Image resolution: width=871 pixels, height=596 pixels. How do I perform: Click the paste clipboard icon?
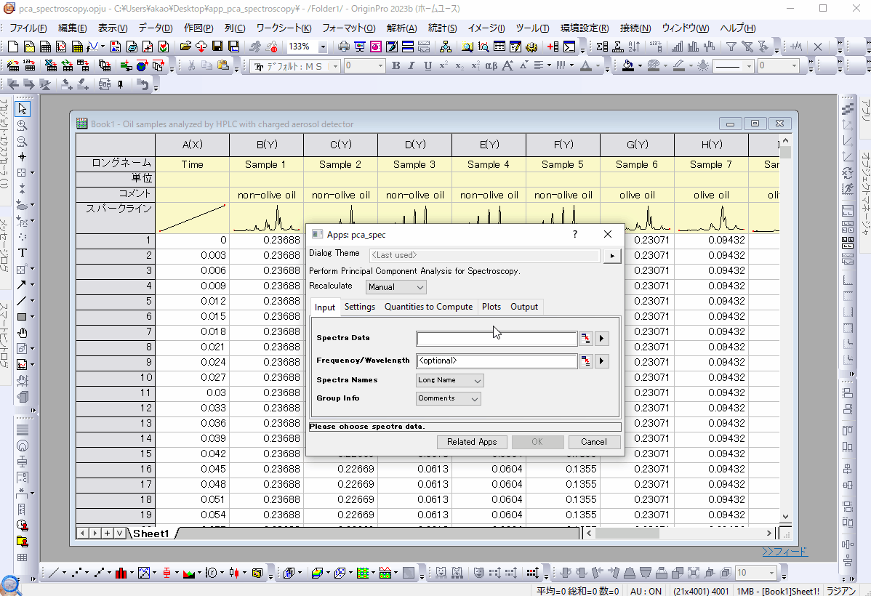point(223,65)
